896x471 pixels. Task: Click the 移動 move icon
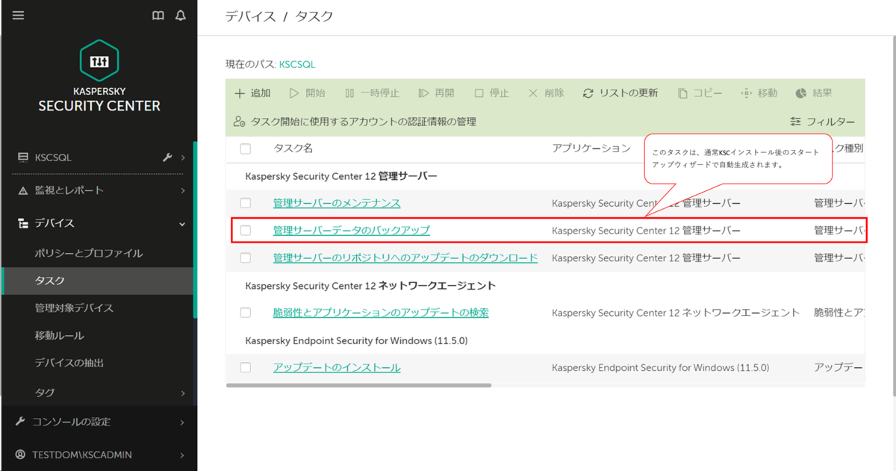746,93
